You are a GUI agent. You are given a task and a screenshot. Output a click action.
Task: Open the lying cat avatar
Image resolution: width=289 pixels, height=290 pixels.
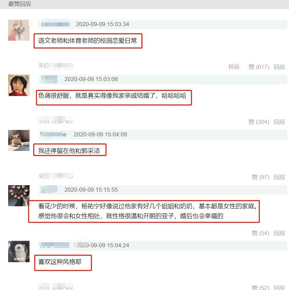[19, 140]
